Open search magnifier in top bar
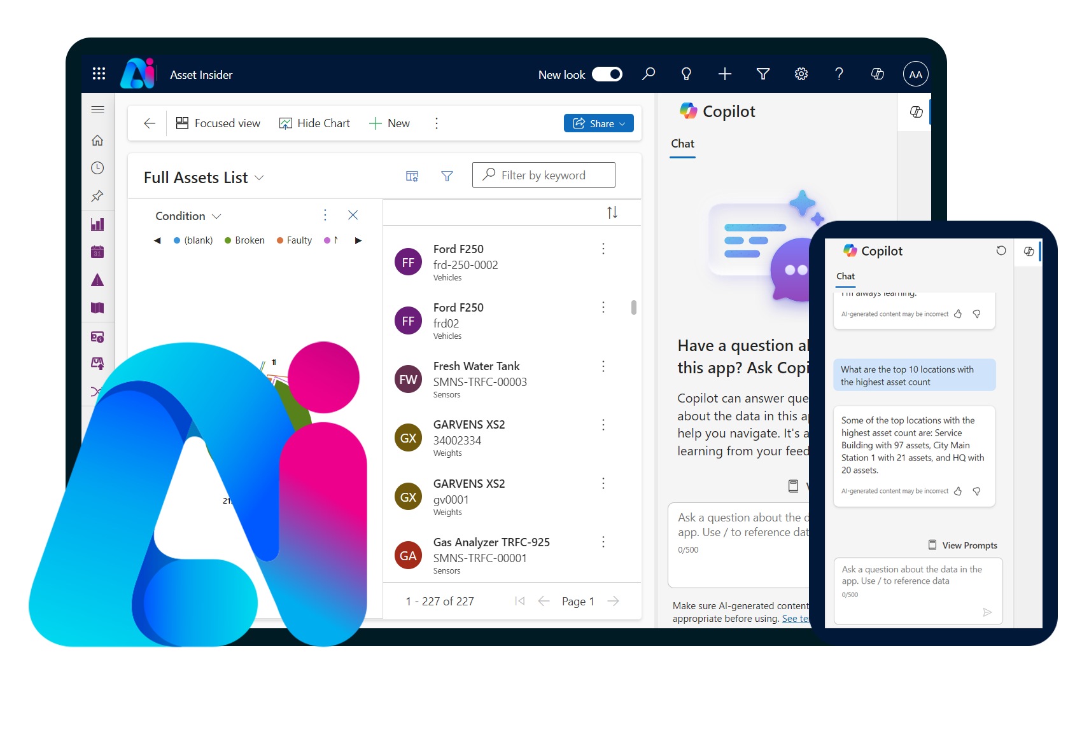The height and width of the screenshot is (737, 1082). tap(649, 74)
